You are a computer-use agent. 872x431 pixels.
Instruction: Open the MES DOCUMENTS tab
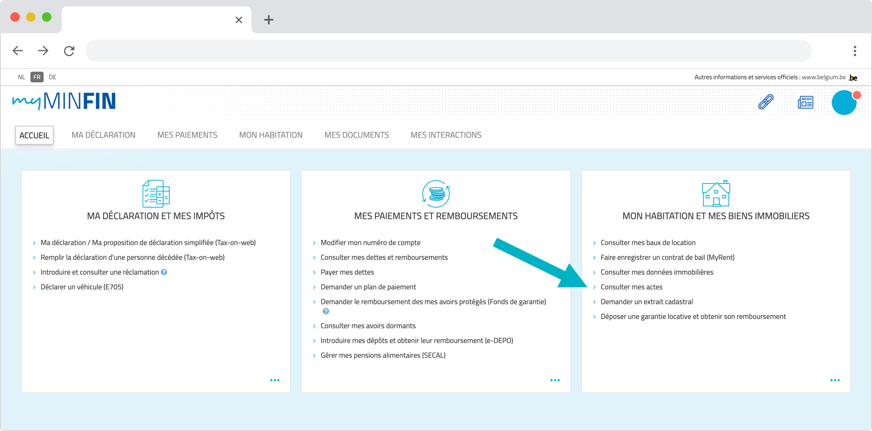coord(357,135)
